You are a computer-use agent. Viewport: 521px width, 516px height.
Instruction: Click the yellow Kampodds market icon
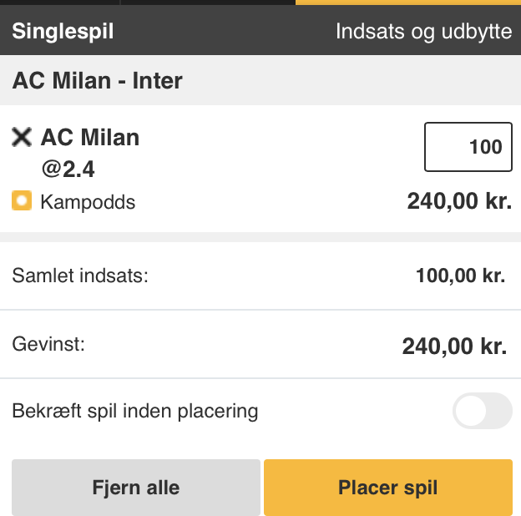tap(22, 200)
